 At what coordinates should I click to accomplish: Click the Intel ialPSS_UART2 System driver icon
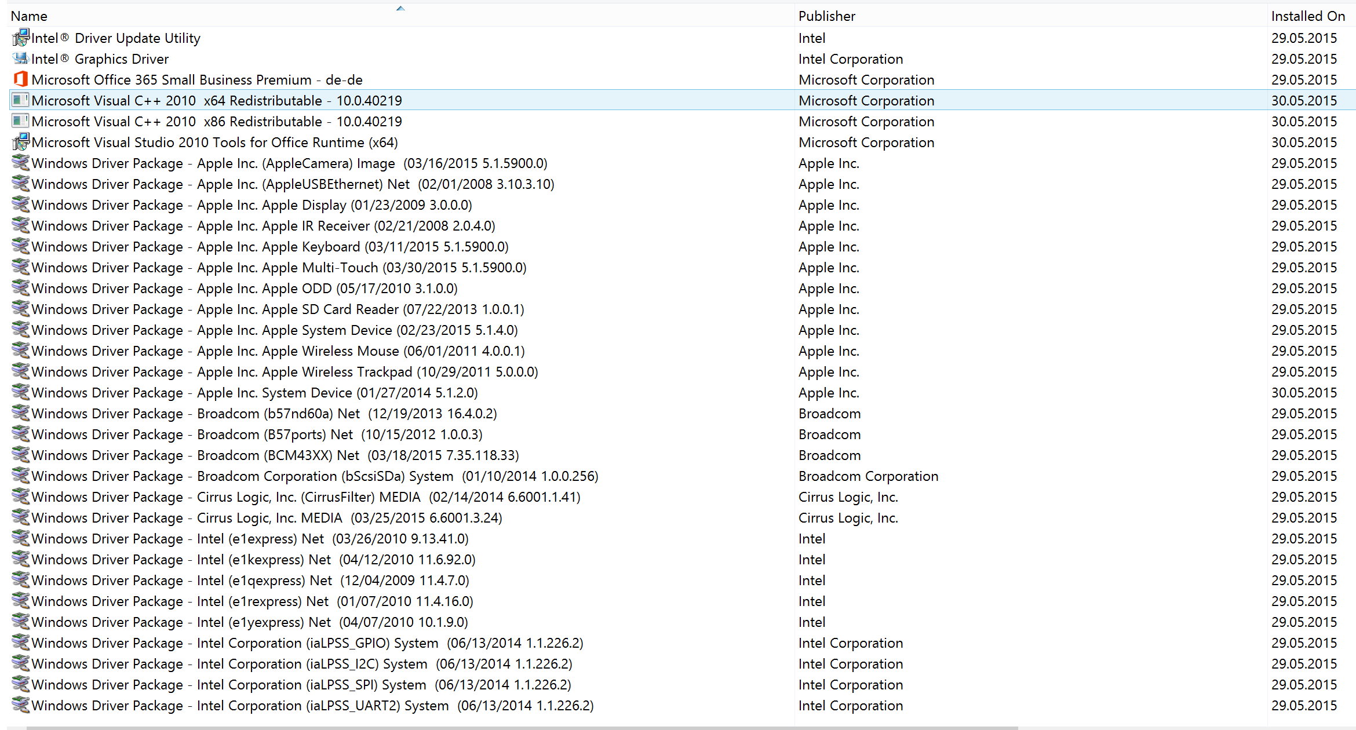(21, 706)
